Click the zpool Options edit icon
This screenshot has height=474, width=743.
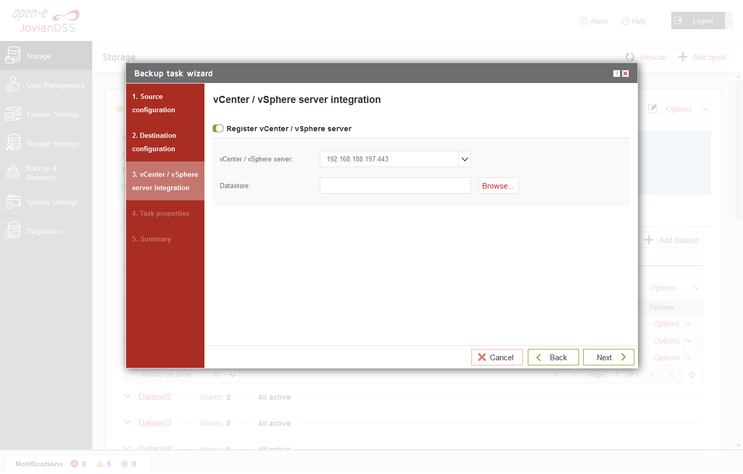[652, 109]
